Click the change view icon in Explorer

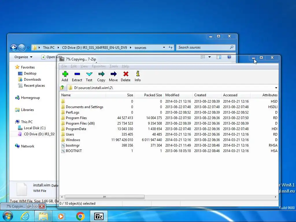click(203, 57)
